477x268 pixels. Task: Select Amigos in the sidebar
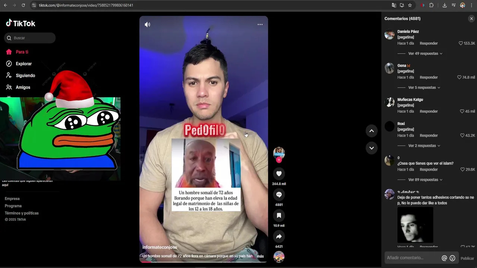click(x=23, y=87)
